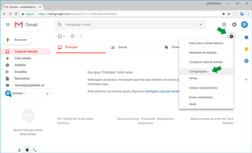Screen dimensions: 252x153
Task: Click the Detalhes account activity link
Action: (228, 123)
